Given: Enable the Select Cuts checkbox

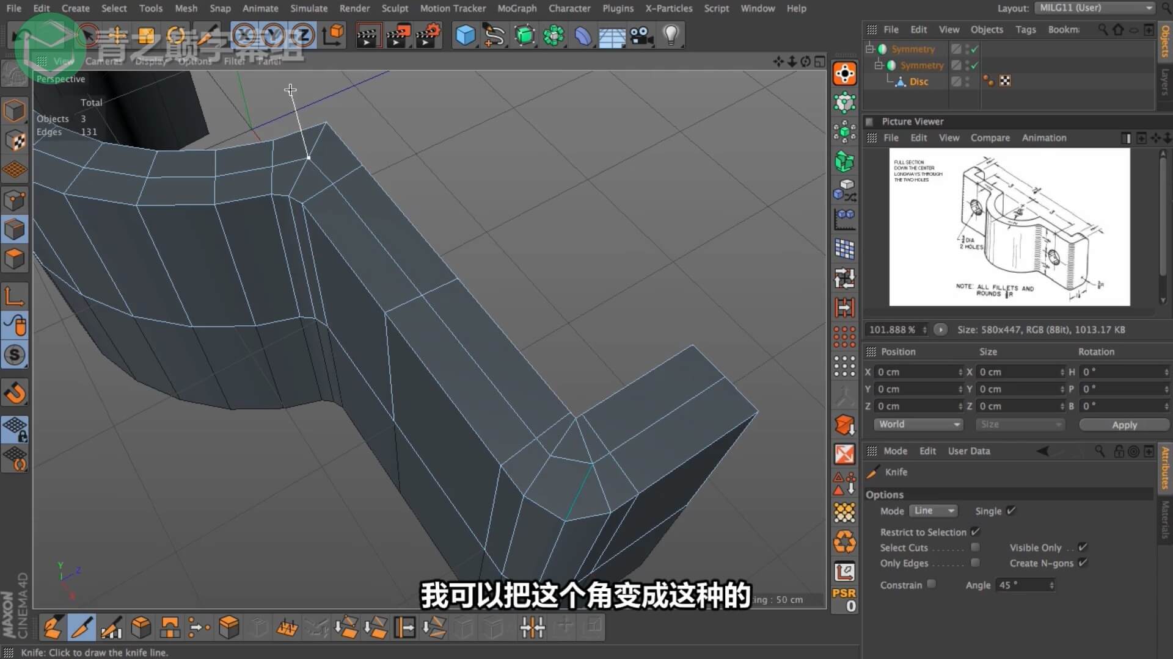Looking at the screenshot, I should 975,547.
